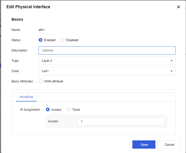This screenshot has width=186, height=153.
Task: Click the Zone dropdown arrow icon
Action: click(171, 71)
